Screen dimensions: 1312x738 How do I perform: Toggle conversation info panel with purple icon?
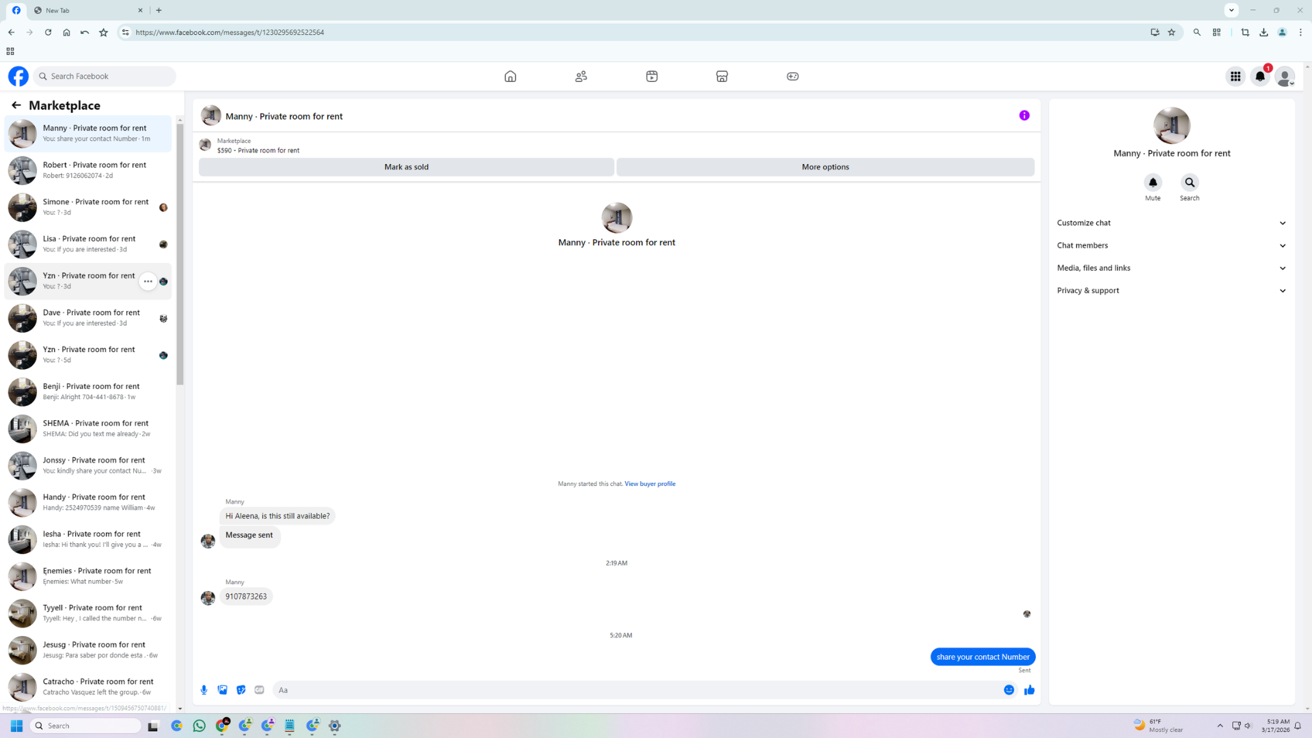pyautogui.click(x=1024, y=115)
